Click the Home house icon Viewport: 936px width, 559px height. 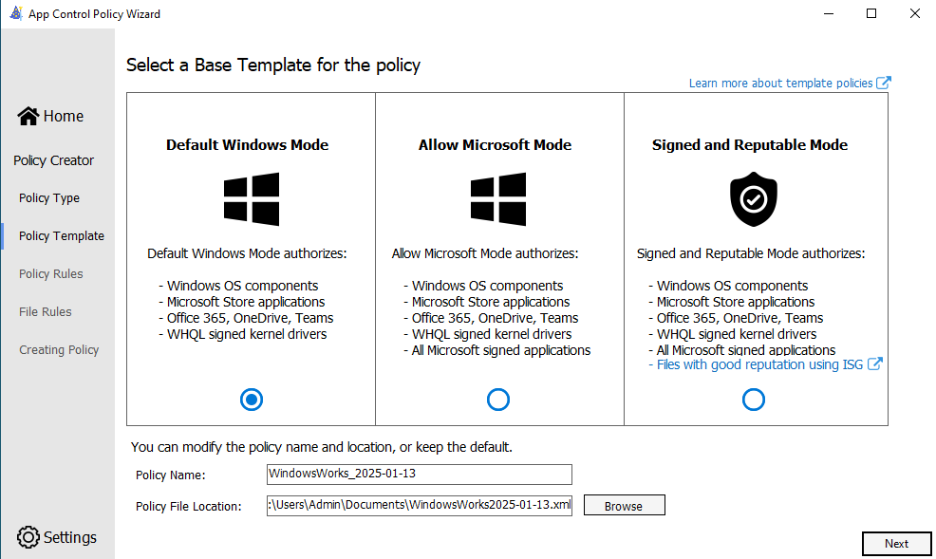(x=28, y=116)
